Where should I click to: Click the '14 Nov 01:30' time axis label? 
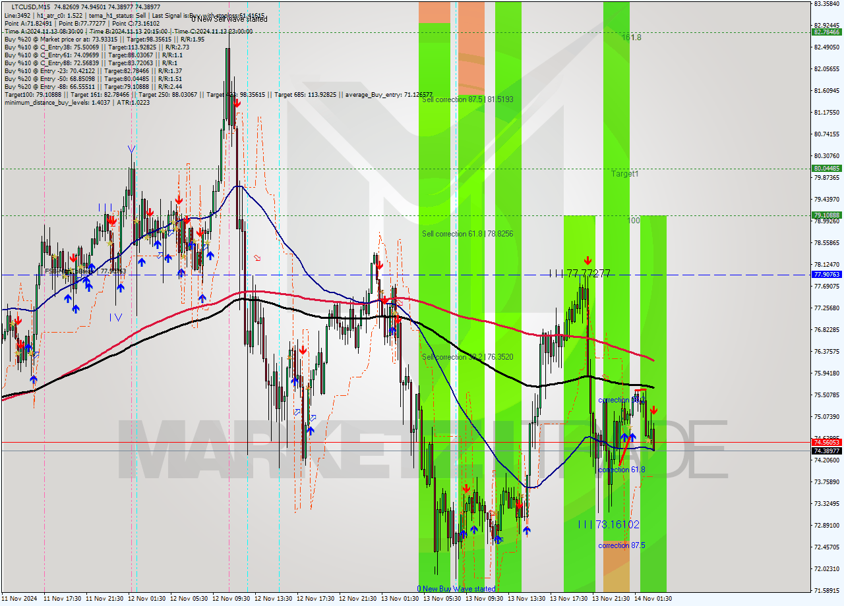click(653, 599)
